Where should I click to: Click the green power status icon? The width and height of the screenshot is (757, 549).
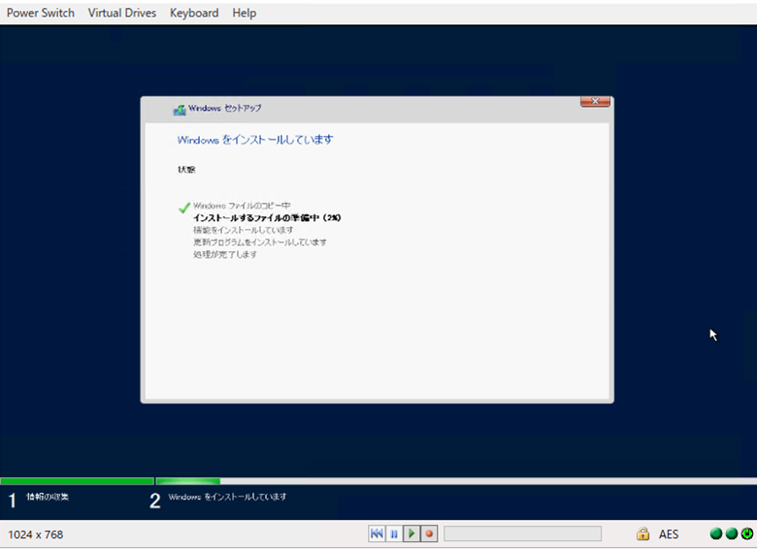click(747, 533)
